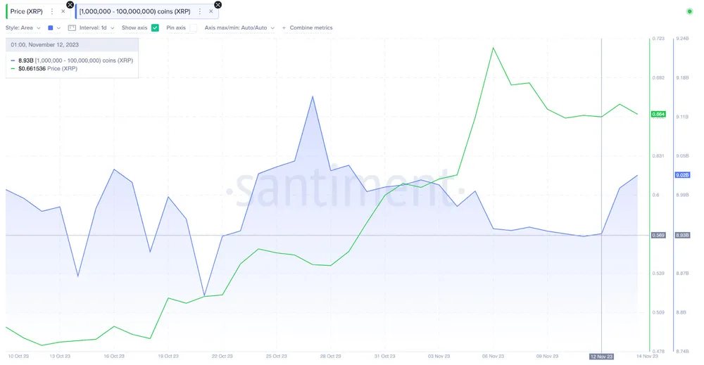Image resolution: width=704 pixels, height=365 pixels.
Task: Open coins (XRP) metric three-dot menu
Action: pos(200,11)
